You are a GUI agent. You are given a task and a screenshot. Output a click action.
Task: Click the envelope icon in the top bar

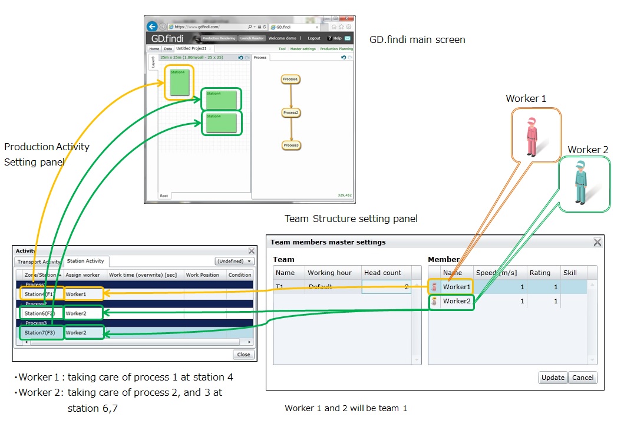(x=348, y=38)
